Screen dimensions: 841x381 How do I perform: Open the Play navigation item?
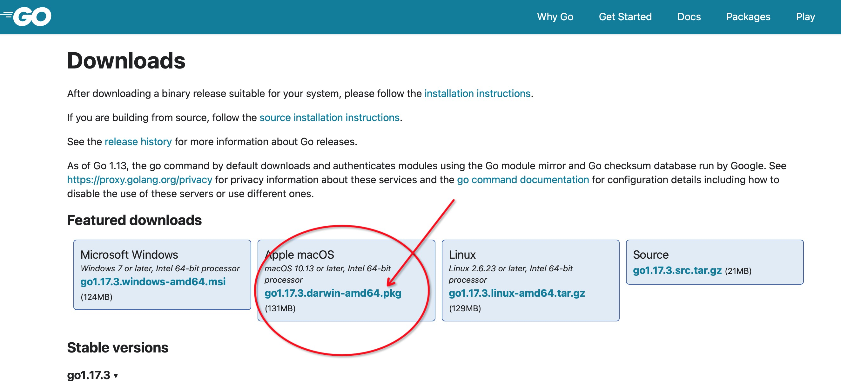[805, 16]
